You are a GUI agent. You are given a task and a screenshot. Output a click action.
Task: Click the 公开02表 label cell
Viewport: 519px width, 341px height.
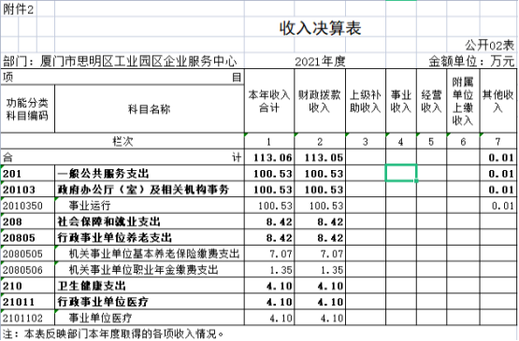click(489, 45)
